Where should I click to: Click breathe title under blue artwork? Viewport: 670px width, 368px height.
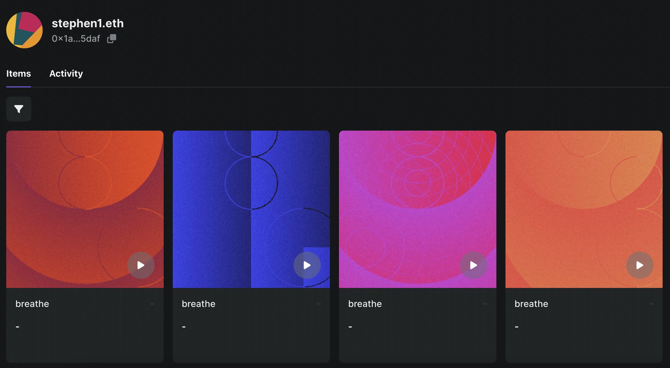(199, 304)
